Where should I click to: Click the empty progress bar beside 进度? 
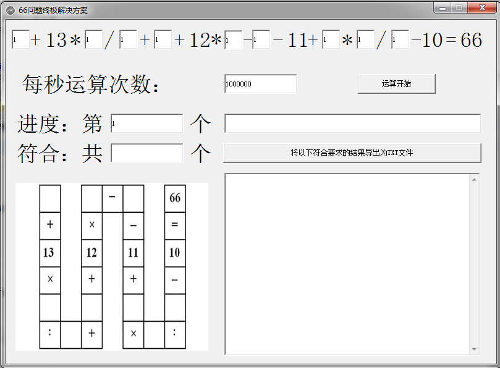(353, 122)
